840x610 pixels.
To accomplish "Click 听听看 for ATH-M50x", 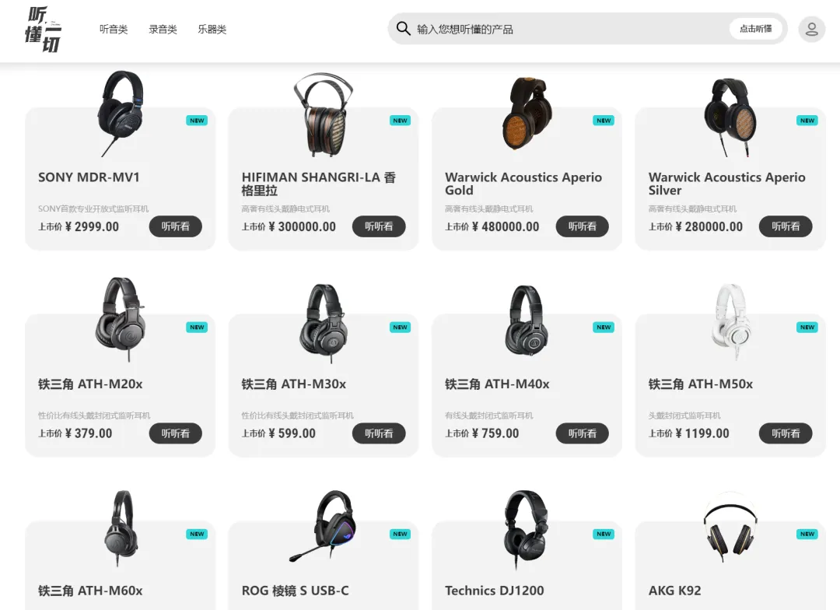I will (786, 433).
